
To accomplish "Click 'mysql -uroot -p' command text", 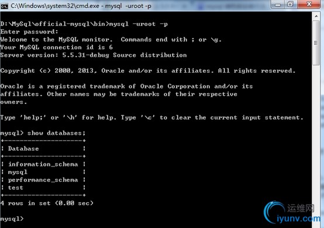I will coord(138,24).
